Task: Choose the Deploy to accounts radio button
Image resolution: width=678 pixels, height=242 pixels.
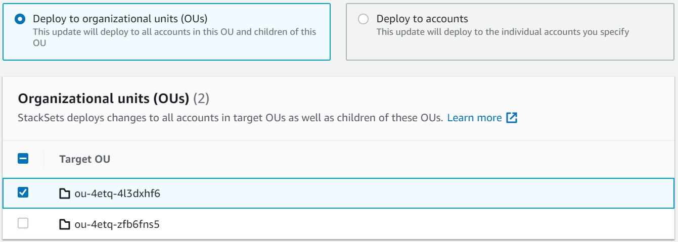Action: point(363,19)
